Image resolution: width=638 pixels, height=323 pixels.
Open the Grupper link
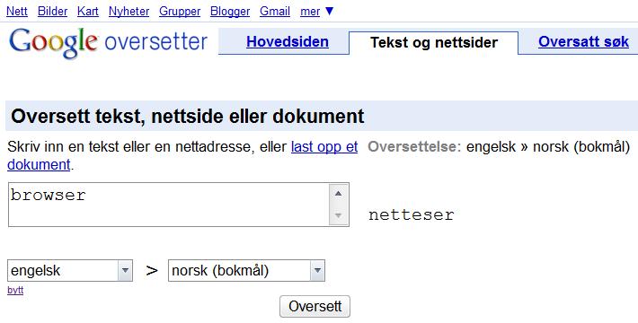point(180,12)
